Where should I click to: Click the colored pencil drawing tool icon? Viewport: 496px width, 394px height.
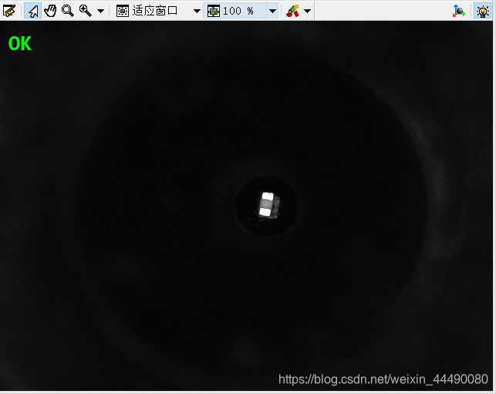click(x=292, y=11)
